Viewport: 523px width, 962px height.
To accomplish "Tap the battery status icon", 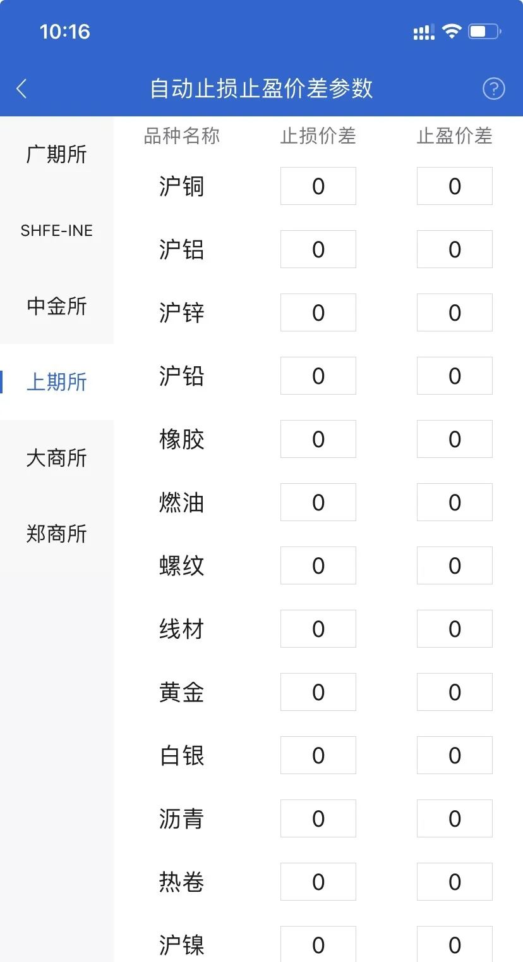I will coord(484,31).
